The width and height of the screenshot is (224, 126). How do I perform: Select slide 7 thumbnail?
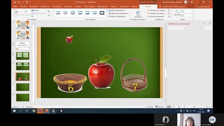[x=23, y=87]
